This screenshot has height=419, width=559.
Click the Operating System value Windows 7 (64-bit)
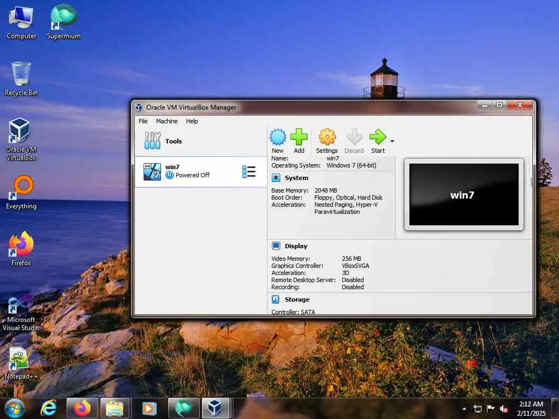[352, 165]
